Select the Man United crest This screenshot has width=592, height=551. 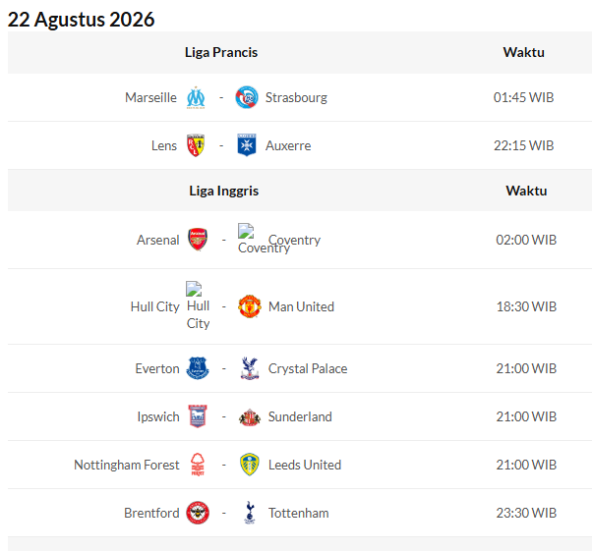[249, 306]
